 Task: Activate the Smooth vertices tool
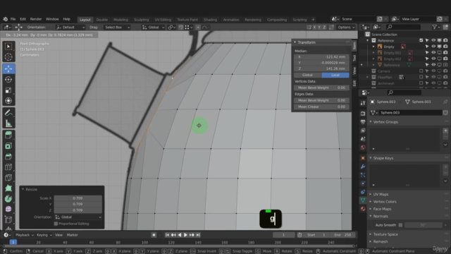[x=8, y=209]
